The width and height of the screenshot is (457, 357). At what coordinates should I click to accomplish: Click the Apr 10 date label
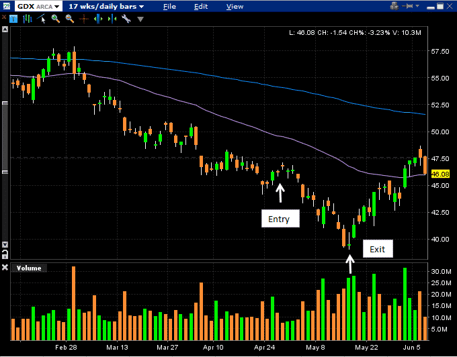(x=213, y=348)
